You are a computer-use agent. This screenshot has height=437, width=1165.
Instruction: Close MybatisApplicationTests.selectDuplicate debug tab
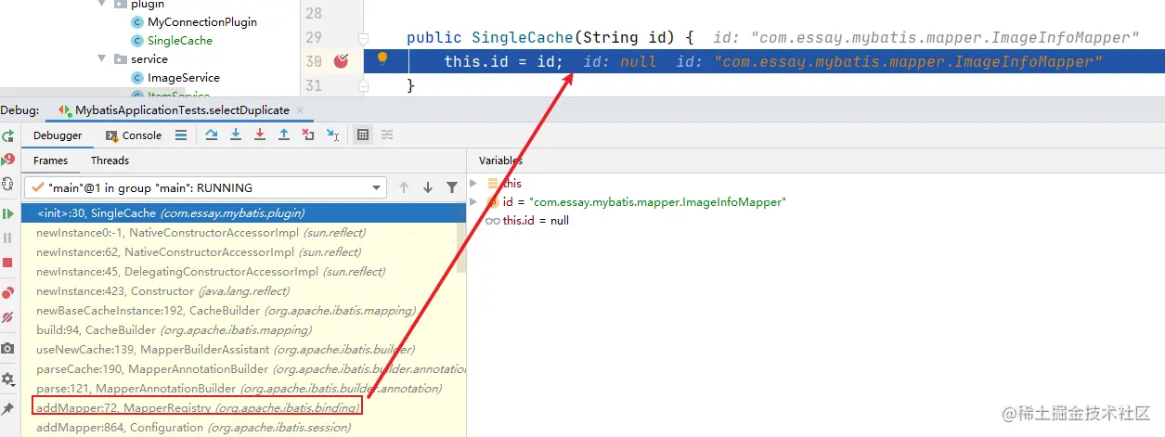pos(302,110)
